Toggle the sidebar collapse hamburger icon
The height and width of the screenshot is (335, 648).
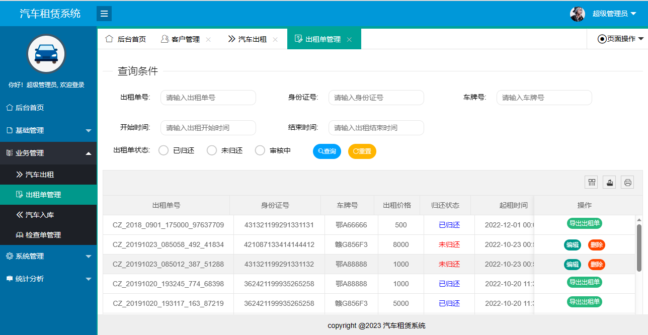[x=104, y=14]
